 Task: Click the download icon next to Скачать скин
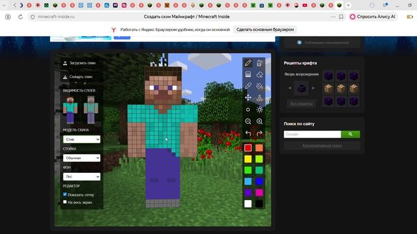pos(65,77)
